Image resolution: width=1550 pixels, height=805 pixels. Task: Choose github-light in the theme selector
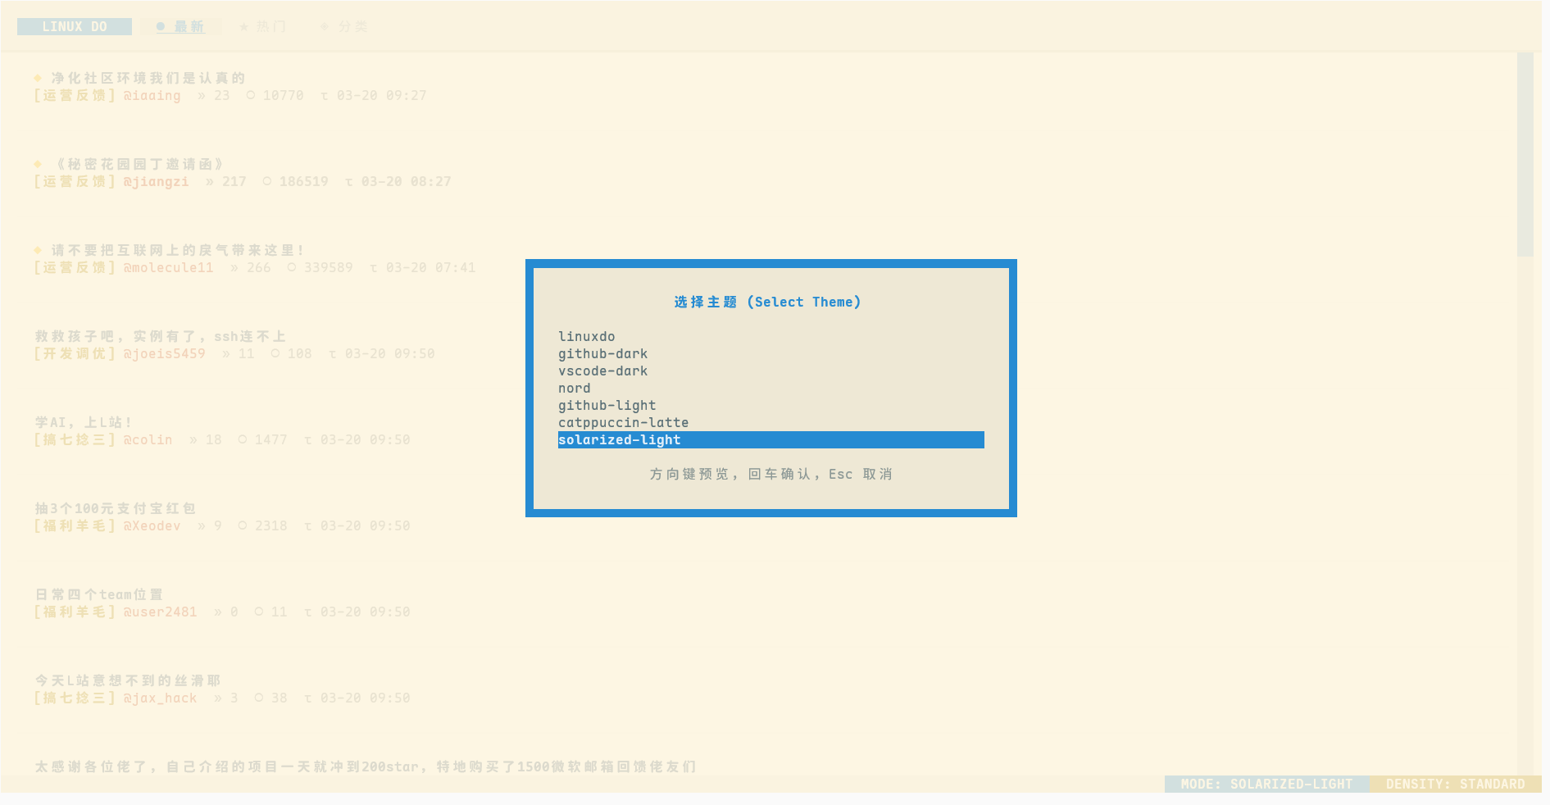pyautogui.click(x=770, y=405)
